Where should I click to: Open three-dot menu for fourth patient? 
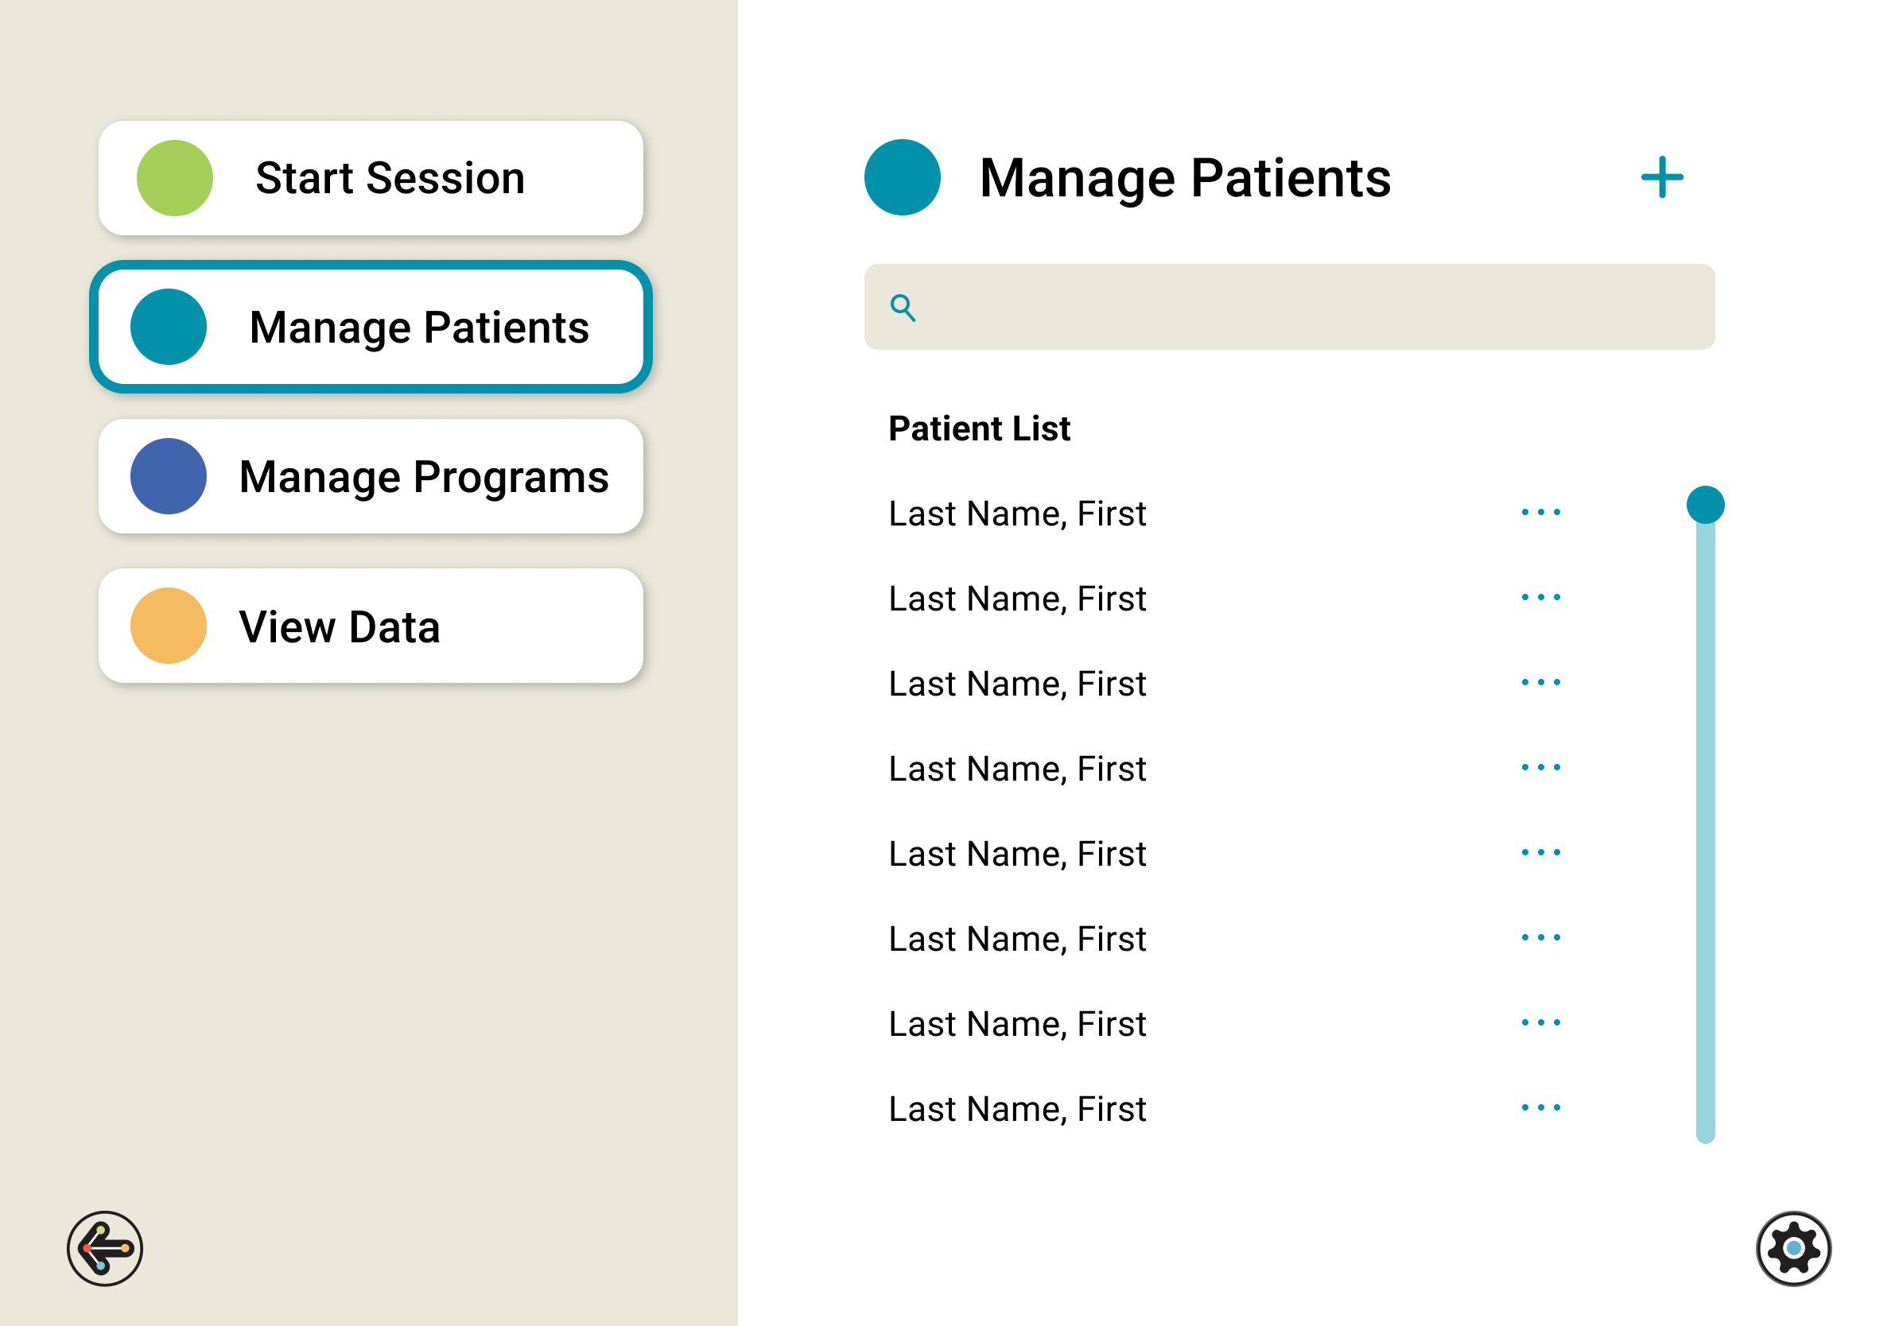pyautogui.click(x=1541, y=768)
